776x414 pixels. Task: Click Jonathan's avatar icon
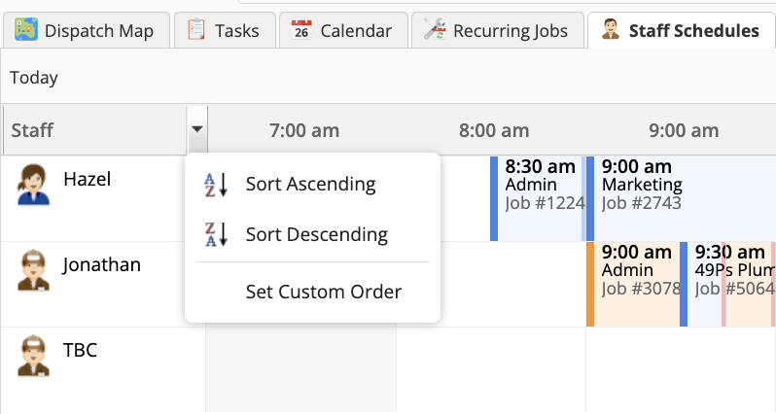(x=33, y=270)
